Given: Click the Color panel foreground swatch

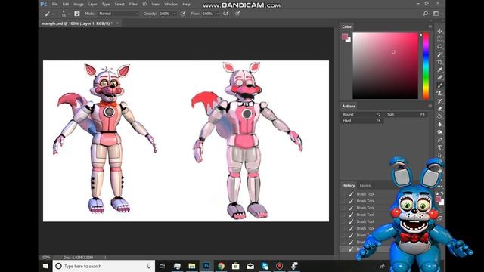Looking at the screenshot, I should click(x=345, y=37).
